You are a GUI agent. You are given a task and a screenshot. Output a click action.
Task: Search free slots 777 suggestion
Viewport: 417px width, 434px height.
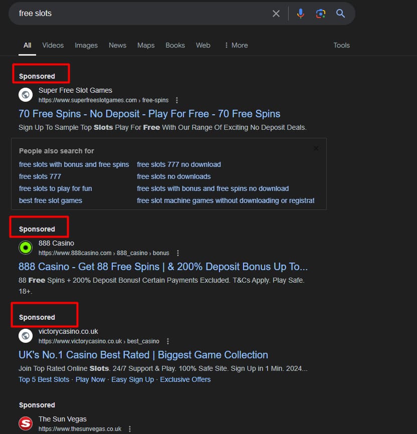(40, 176)
